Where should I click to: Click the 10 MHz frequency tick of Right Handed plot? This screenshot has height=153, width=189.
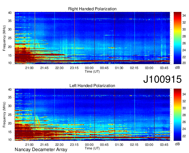[10, 63]
